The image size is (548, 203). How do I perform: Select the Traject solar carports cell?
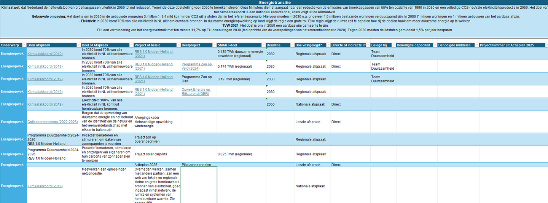[151, 154]
